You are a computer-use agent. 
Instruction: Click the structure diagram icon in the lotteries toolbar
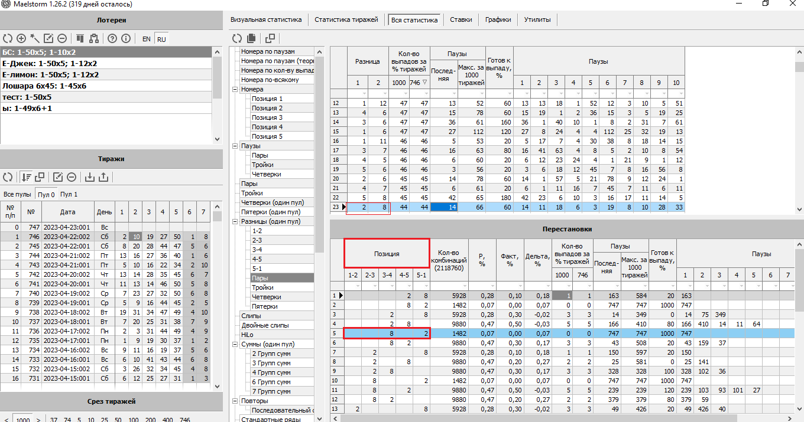(x=93, y=38)
